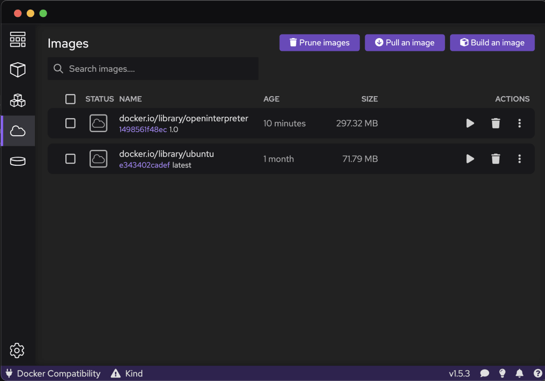The image size is (545, 381).
Task: Click the 297.32 MB size value
Action: point(357,123)
